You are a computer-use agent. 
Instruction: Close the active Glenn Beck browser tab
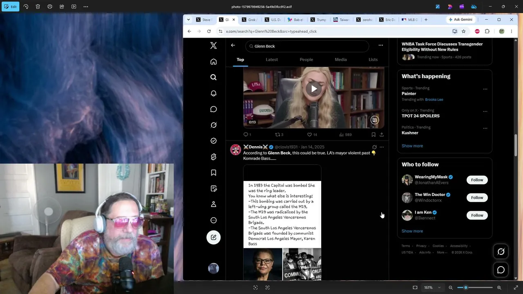234,20
